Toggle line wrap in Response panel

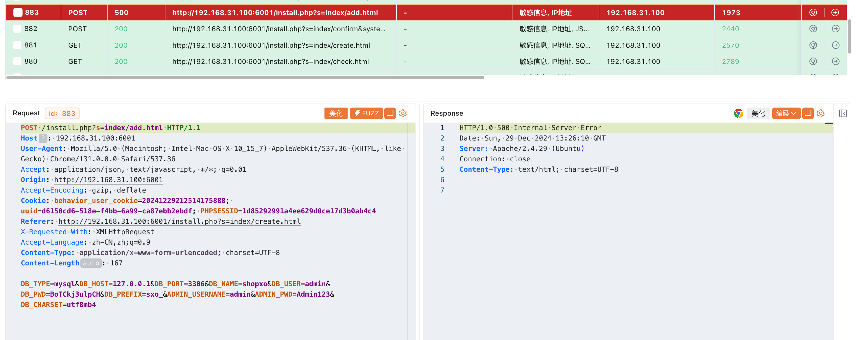click(808, 113)
